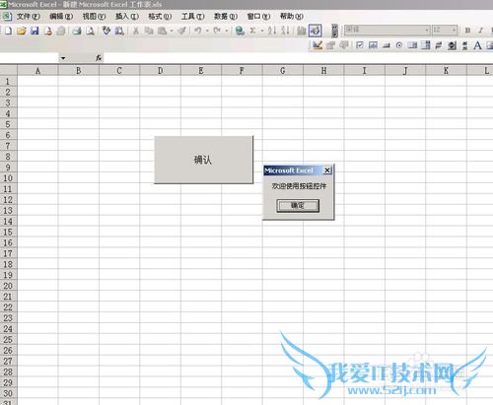The width and height of the screenshot is (493, 405).
Task: Click the Paste clipboard icon
Action: coord(162,31)
